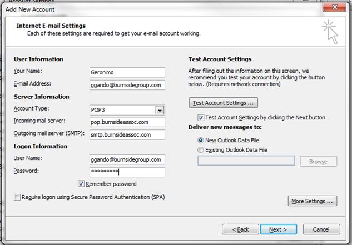Close the Add New Account dialog
Screen dimensions: 352x245
click(334, 7)
